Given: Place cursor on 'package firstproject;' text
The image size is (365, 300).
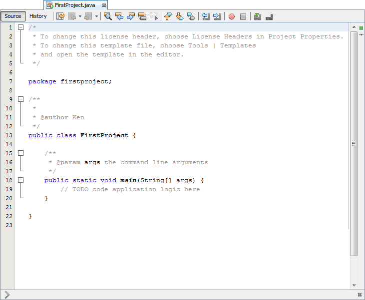Looking at the screenshot, I should click(70, 82).
